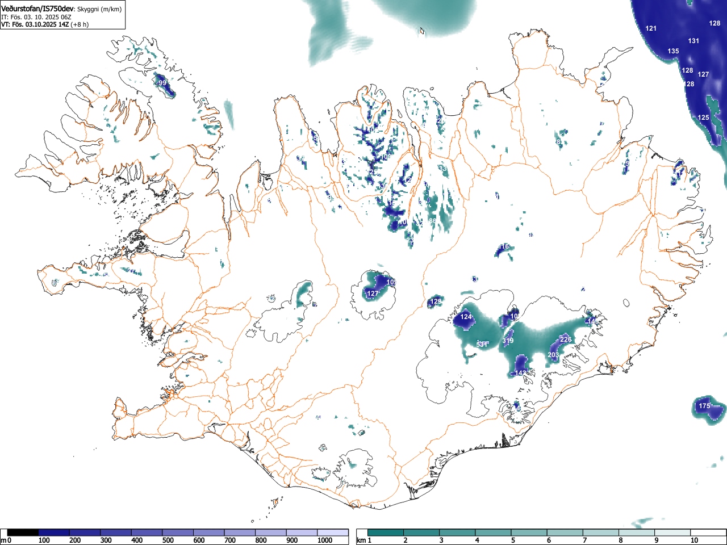727x545 pixels.
Task: Click the "1000" tick label on the metre scale
Action: point(325,540)
